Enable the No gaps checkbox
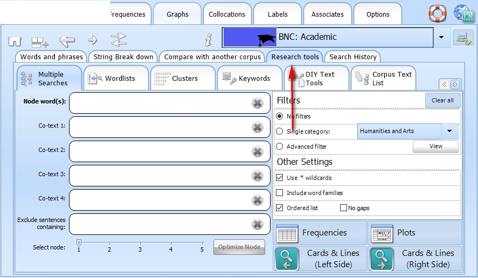478x278 pixels. click(x=343, y=207)
